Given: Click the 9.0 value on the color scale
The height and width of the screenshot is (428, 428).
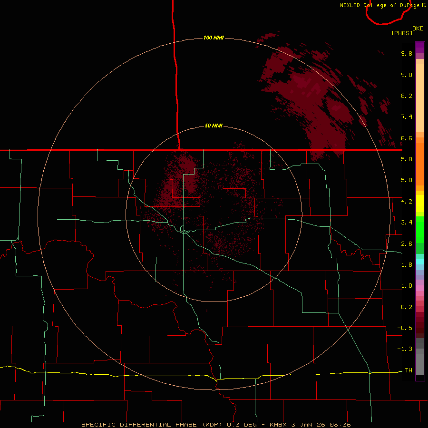Looking at the screenshot, I should [x=407, y=75].
